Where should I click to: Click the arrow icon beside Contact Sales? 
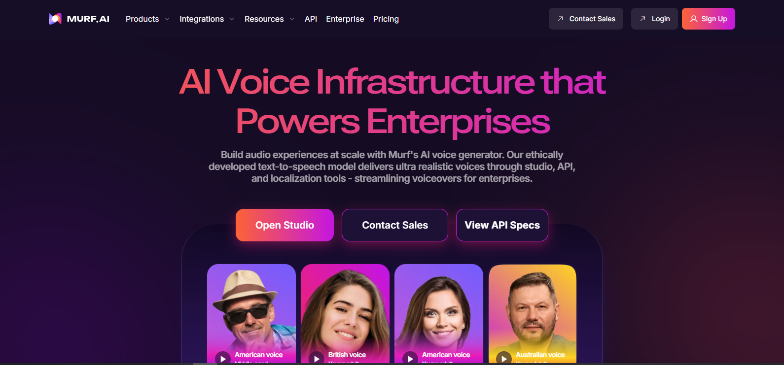click(x=560, y=19)
